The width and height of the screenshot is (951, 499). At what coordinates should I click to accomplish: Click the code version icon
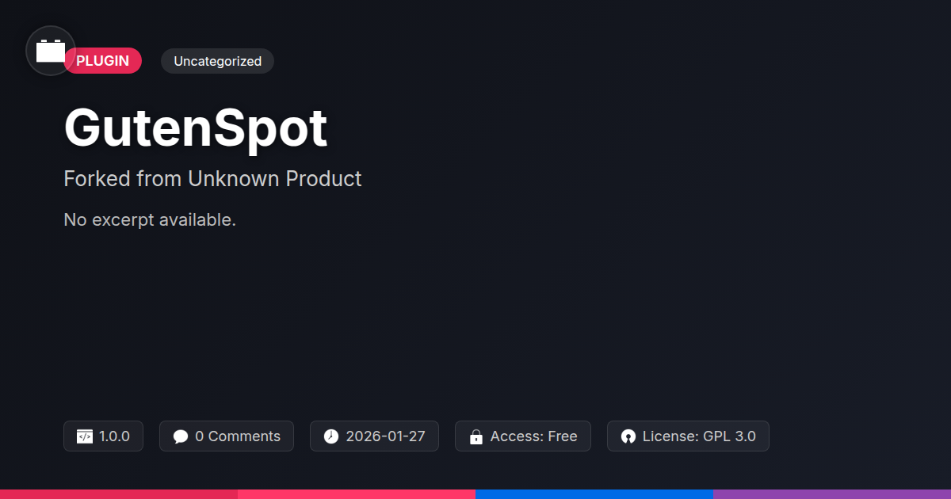85,436
